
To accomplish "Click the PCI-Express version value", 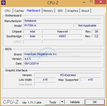I will [68, 75].
